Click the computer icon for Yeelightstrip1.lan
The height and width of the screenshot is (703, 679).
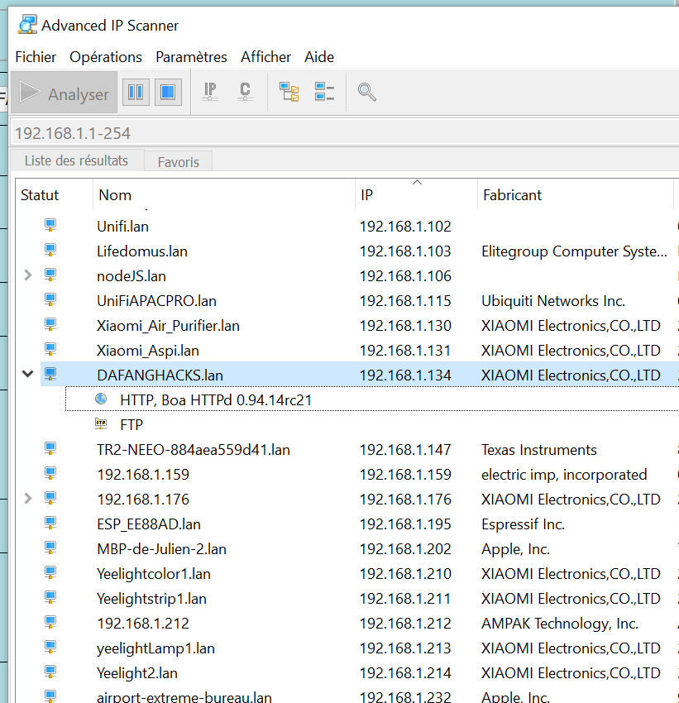[x=50, y=597]
